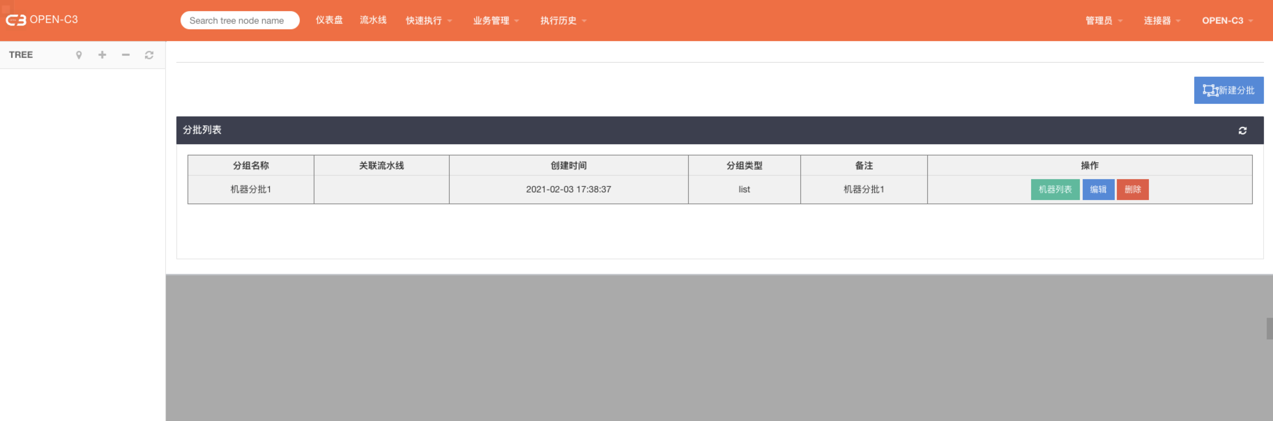Click the 流水线 tab in navigation
Screen dimensions: 1273x421
coord(373,20)
